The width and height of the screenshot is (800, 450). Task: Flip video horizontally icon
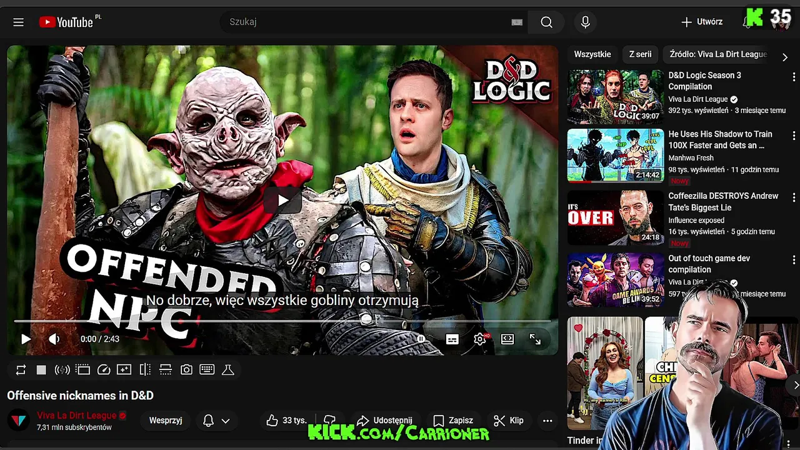coord(145,370)
